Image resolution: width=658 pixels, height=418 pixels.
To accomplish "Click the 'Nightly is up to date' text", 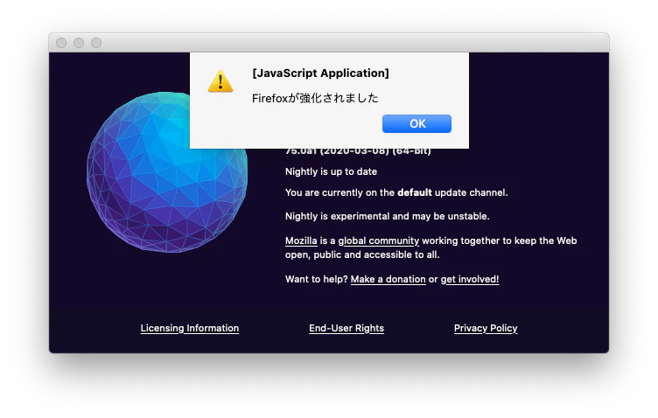I will [x=331, y=171].
